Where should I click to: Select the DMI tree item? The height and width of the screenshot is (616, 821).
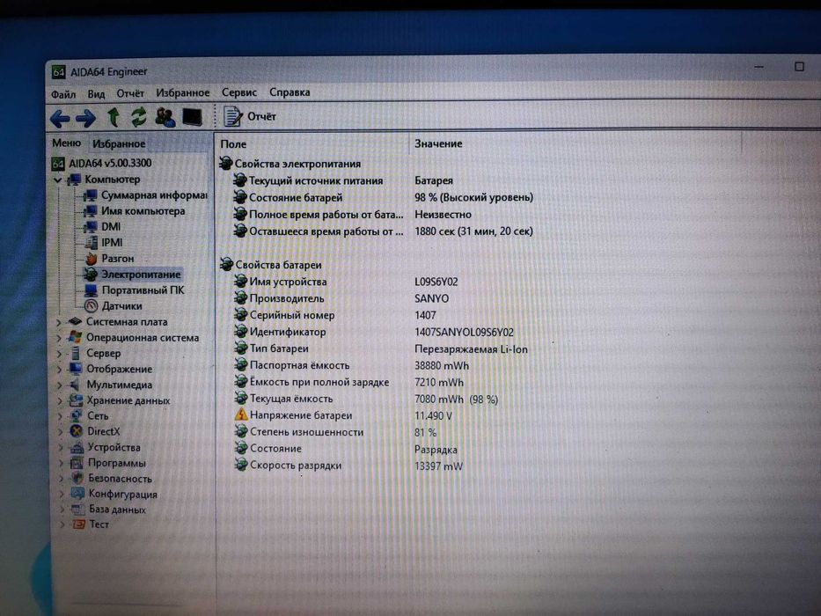pos(103,227)
